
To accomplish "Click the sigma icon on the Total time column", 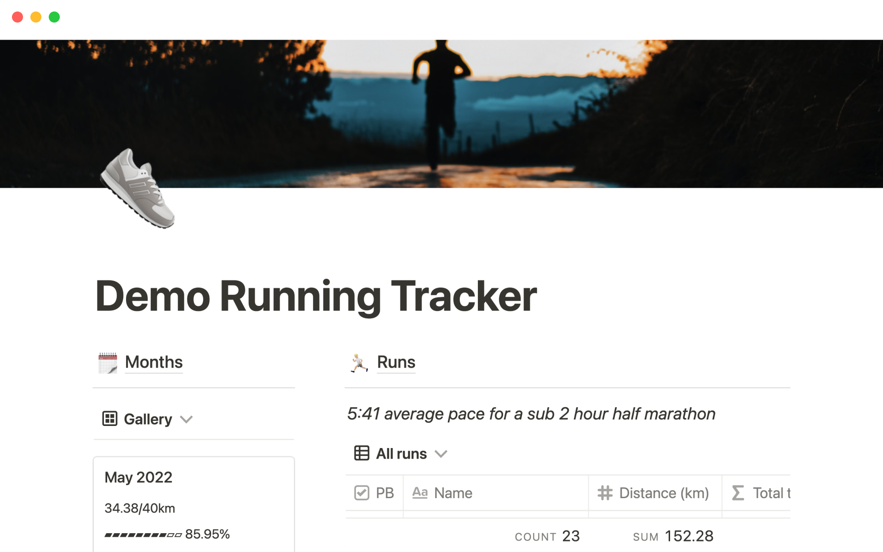I will click(738, 493).
